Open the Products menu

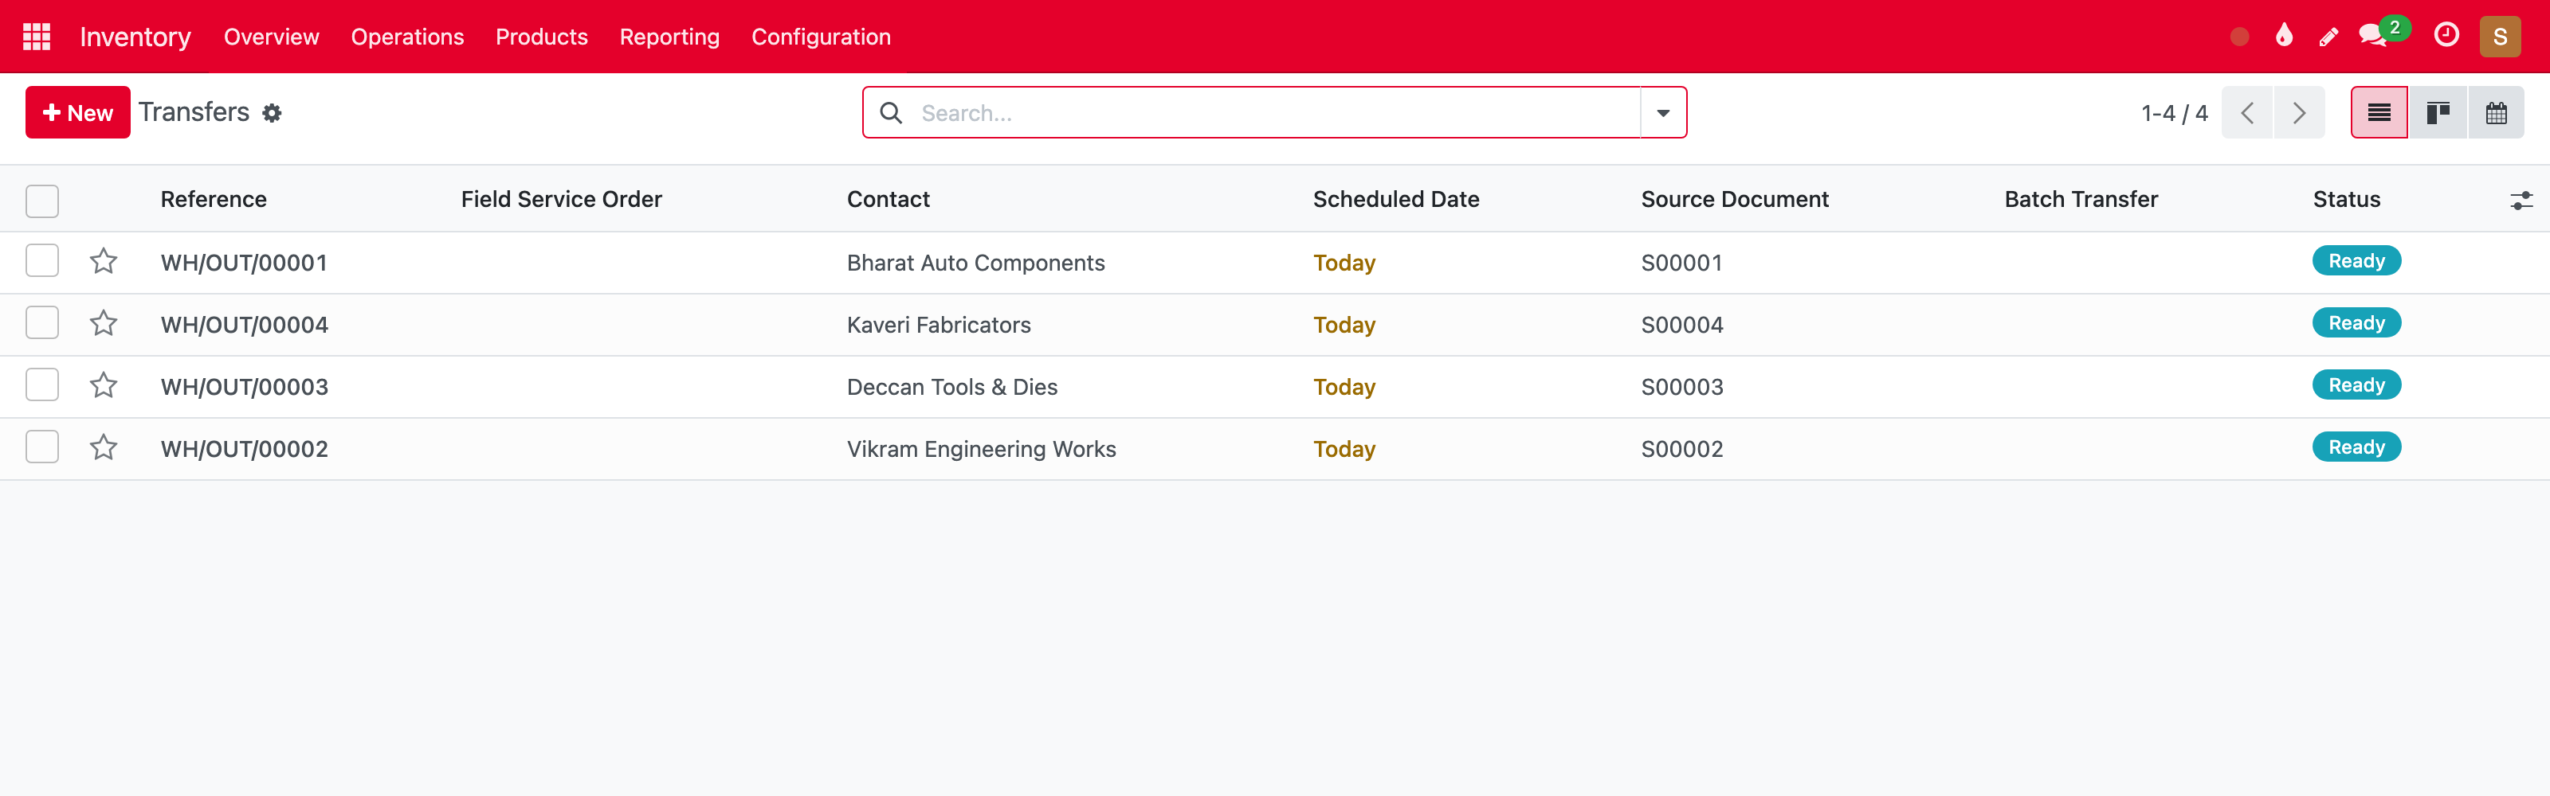pos(542,37)
